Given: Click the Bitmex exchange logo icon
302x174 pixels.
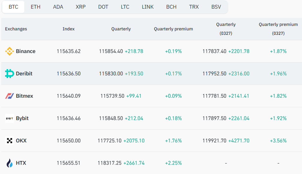Looking at the screenshot, I should [10, 96].
